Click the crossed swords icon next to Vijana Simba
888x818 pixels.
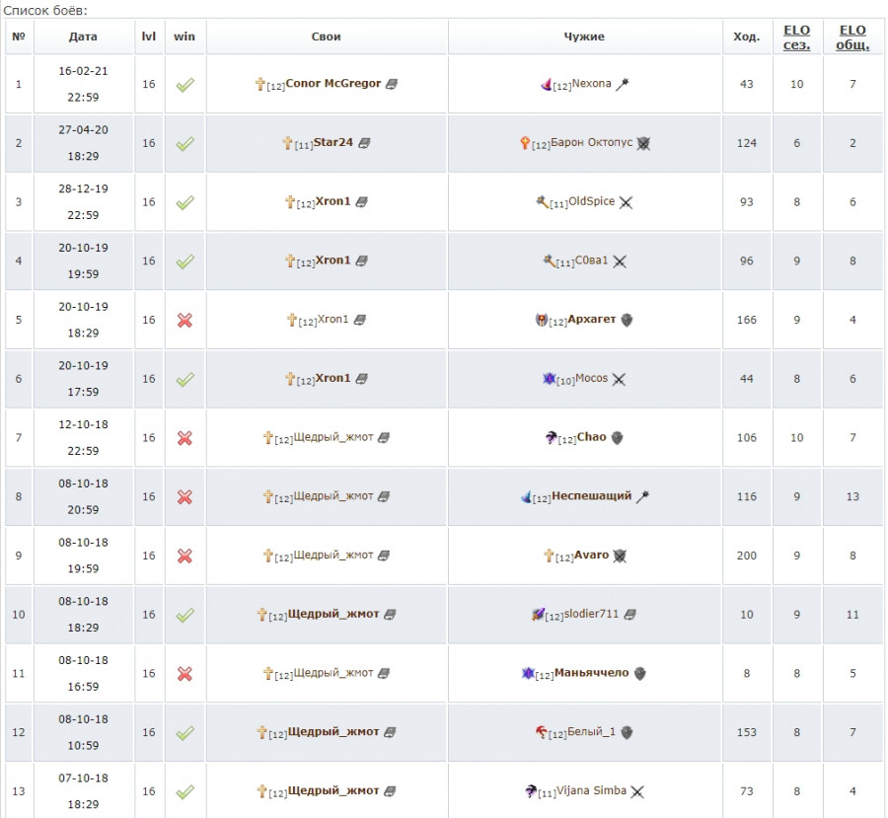pyautogui.click(x=637, y=791)
